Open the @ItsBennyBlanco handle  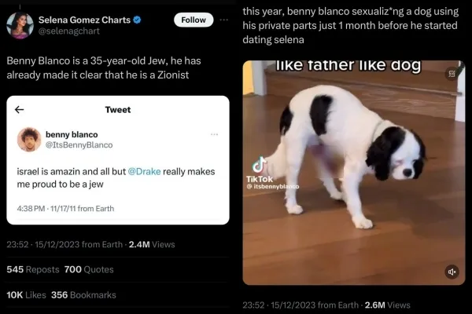pos(79,144)
